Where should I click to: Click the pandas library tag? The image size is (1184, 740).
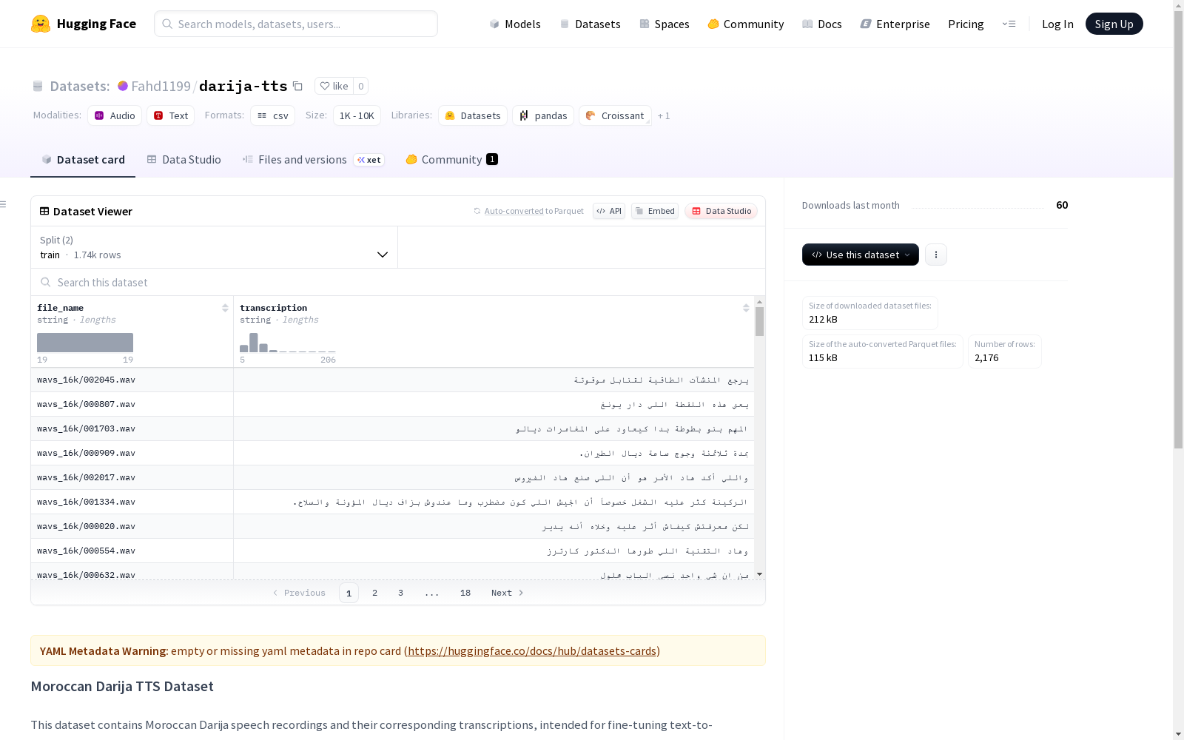tap(543, 115)
